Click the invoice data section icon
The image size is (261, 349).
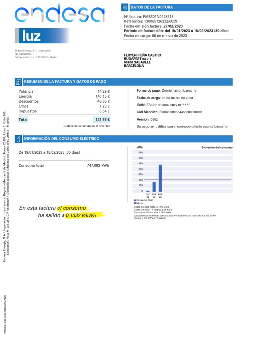(125, 7)
